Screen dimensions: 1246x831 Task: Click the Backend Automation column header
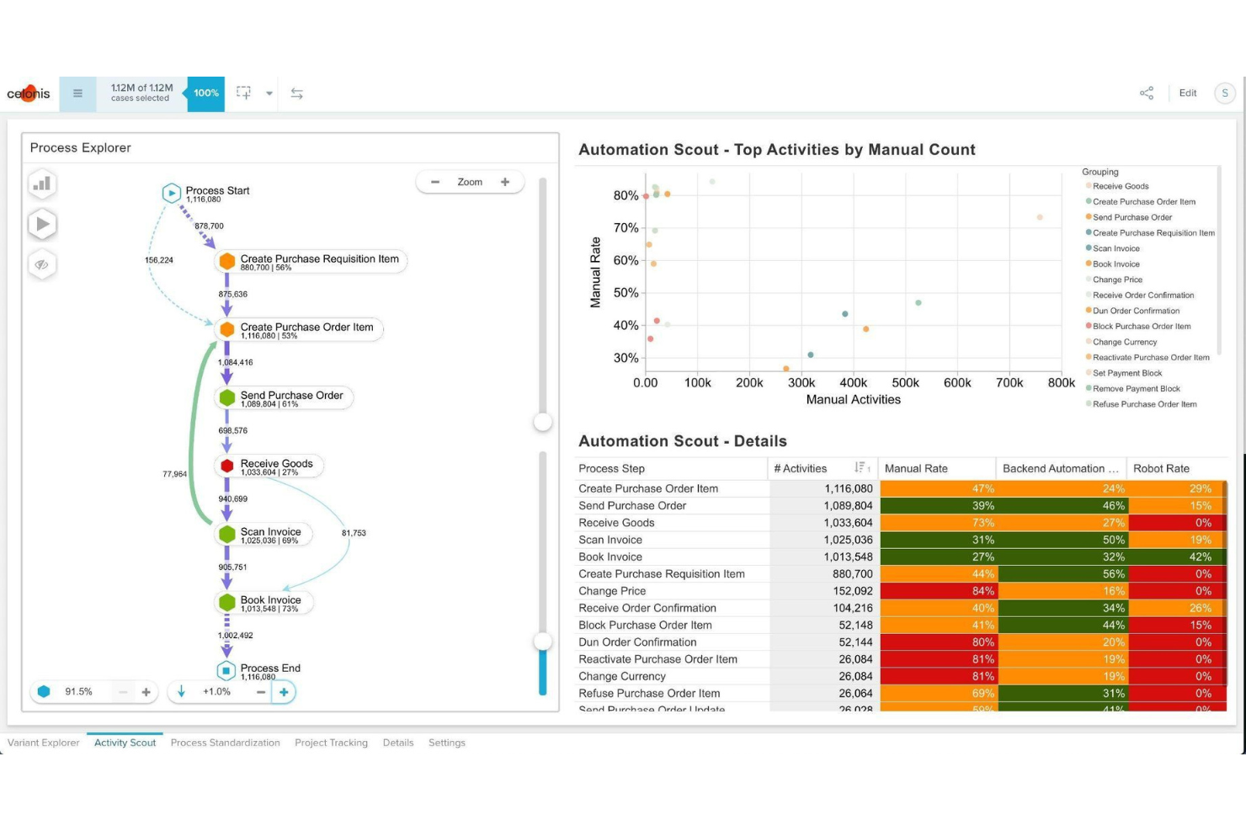[1061, 468]
